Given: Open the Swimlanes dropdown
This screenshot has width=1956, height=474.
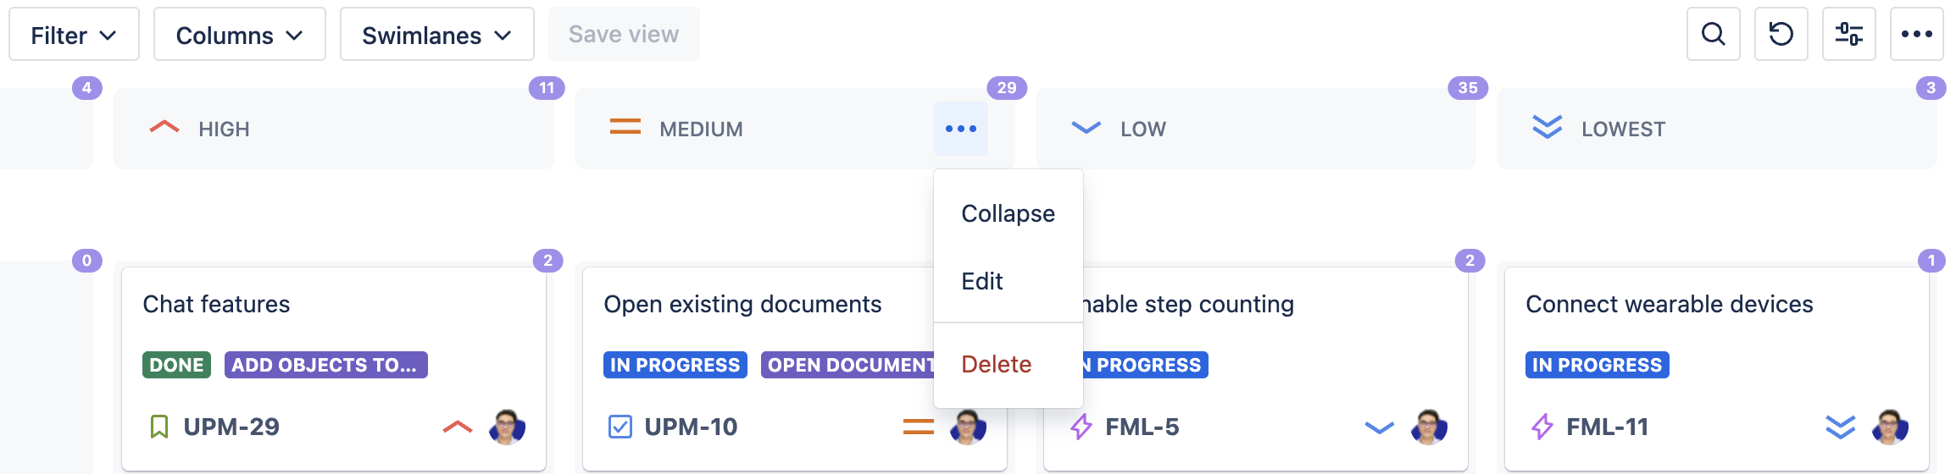Looking at the screenshot, I should coord(436,35).
